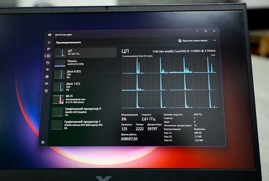Viewport: 269px width, 181px height.
Task: Click the ЦП mini graph thumbnail
Action: pos(61,53)
